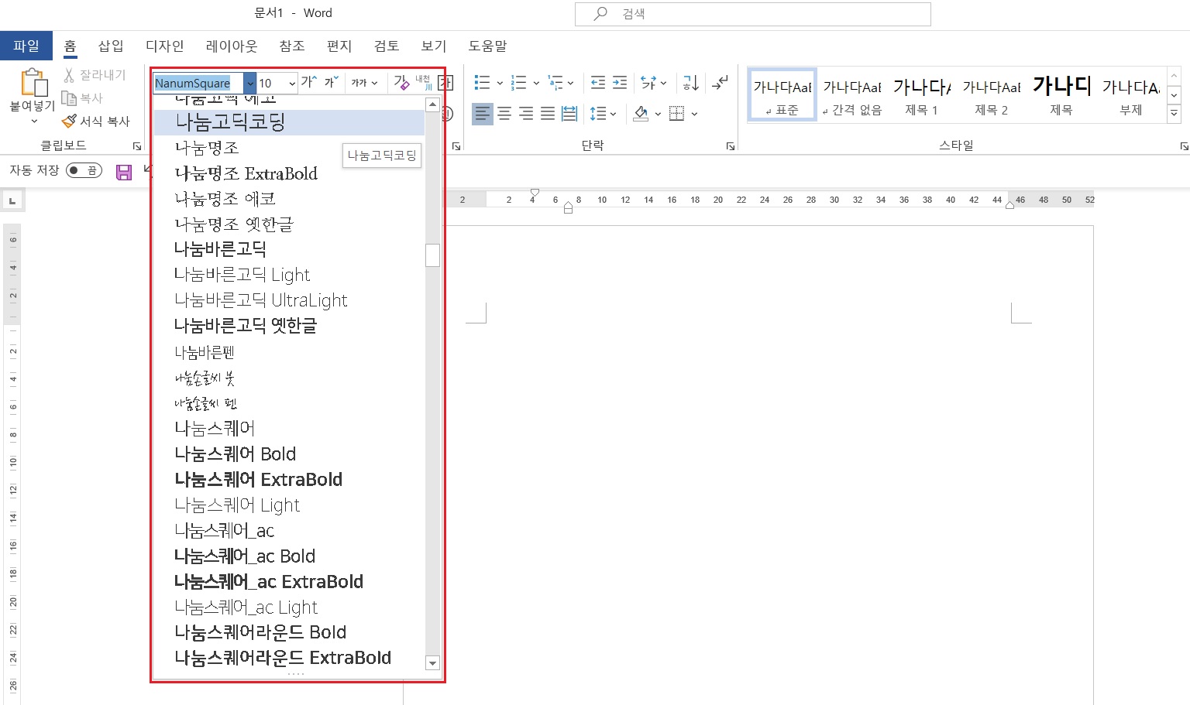Open paragraph (단락) settings dialog launcher
This screenshot has height=705, width=1190.
(x=731, y=146)
